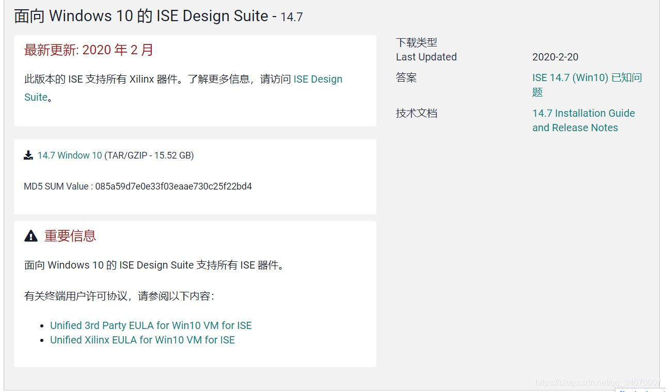Viewport: 666px width, 392px height.
Task: Open Unified Xilinx EULA for Win10 VM
Action: (x=142, y=340)
